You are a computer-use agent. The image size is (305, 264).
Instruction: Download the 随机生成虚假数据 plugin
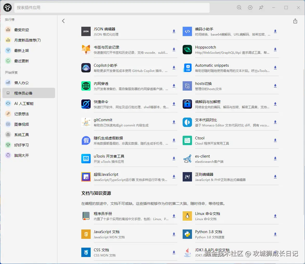point(174,140)
